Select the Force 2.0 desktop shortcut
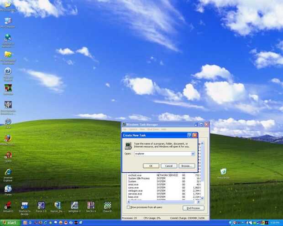This screenshot has height=226, width=283. tap(41, 207)
